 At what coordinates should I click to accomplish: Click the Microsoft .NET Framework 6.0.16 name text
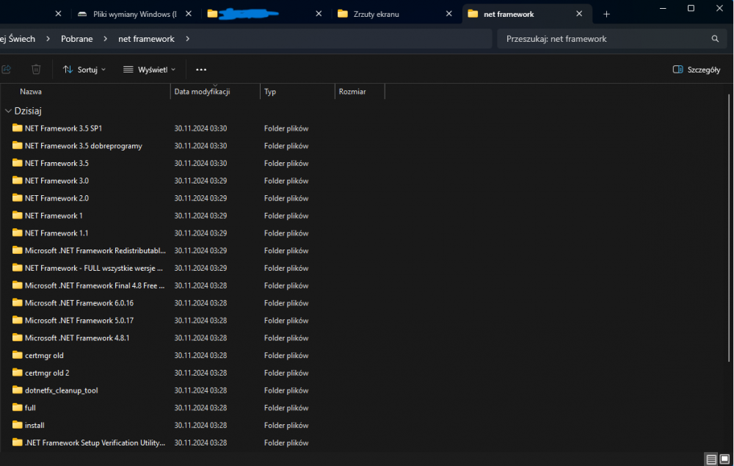point(79,303)
